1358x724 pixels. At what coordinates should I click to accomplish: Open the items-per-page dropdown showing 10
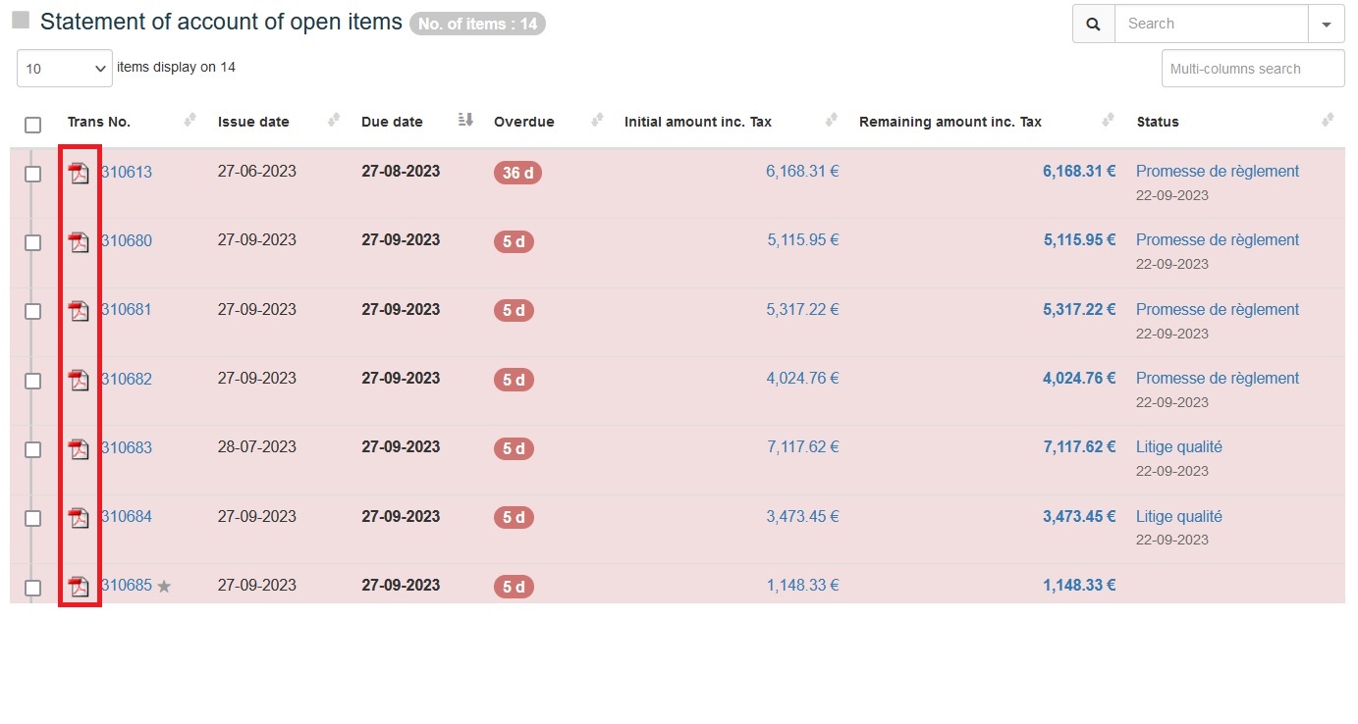[65, 69]
